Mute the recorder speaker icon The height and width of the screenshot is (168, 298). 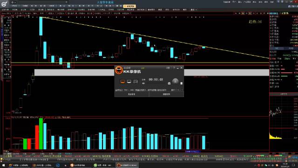tap(143, 83)
